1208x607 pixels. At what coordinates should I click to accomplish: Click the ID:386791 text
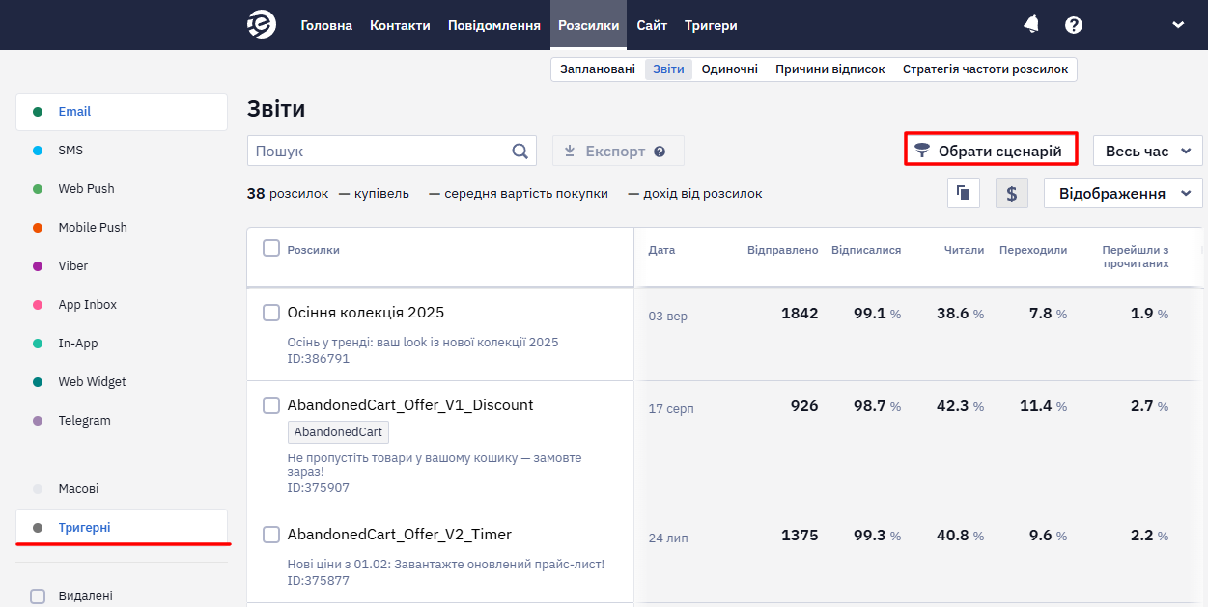(x=319, y=359)
